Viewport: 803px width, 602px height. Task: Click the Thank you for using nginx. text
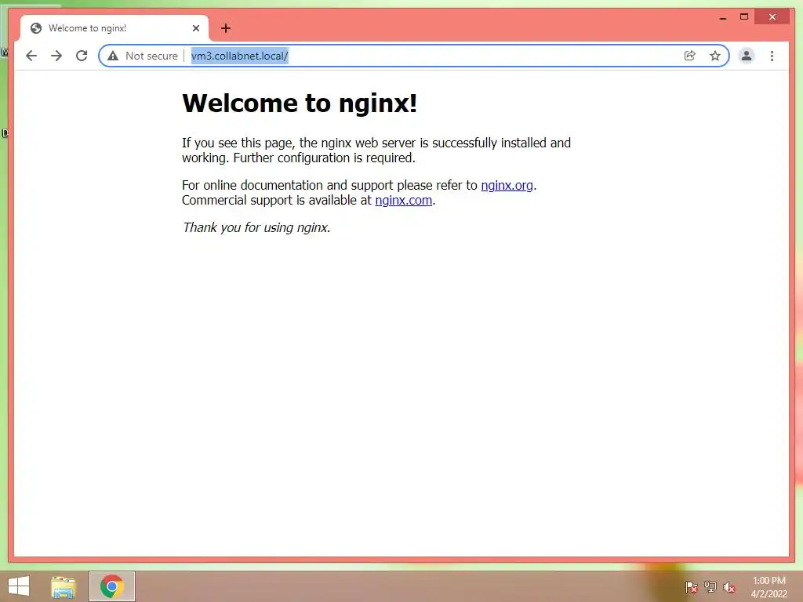(x=256, y=227)
